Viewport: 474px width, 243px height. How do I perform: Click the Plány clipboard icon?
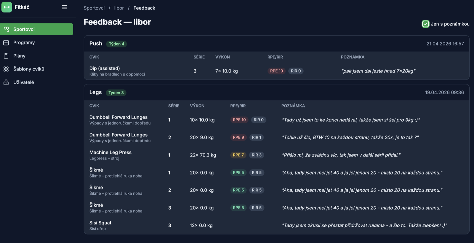click(x=6, y=56)
